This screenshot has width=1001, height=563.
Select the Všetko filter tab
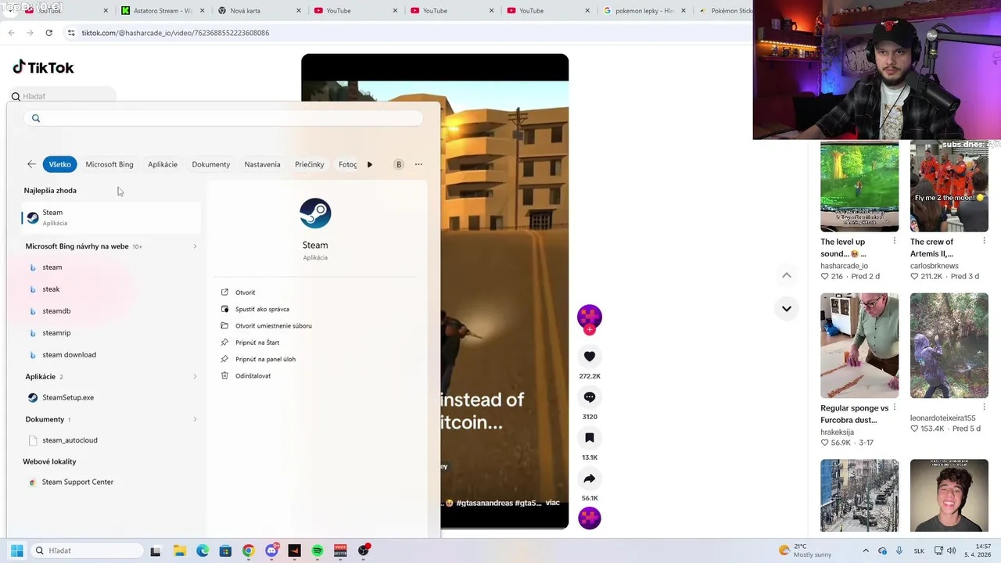pyautogui.click(x=60, y=164)
